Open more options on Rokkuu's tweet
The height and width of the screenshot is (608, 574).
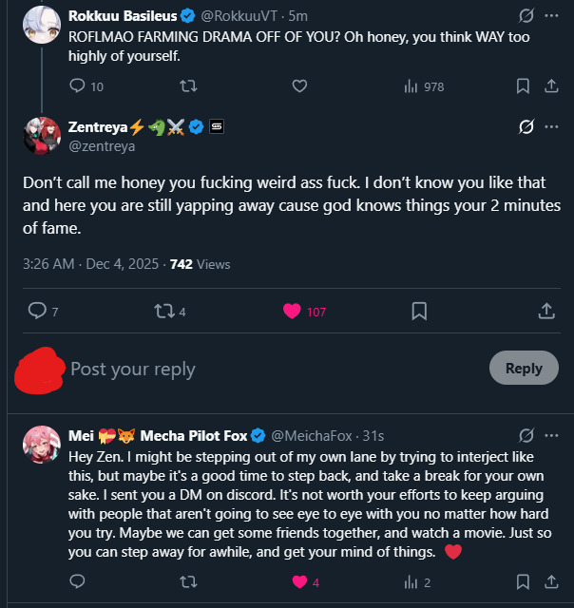tap(552, 16)
